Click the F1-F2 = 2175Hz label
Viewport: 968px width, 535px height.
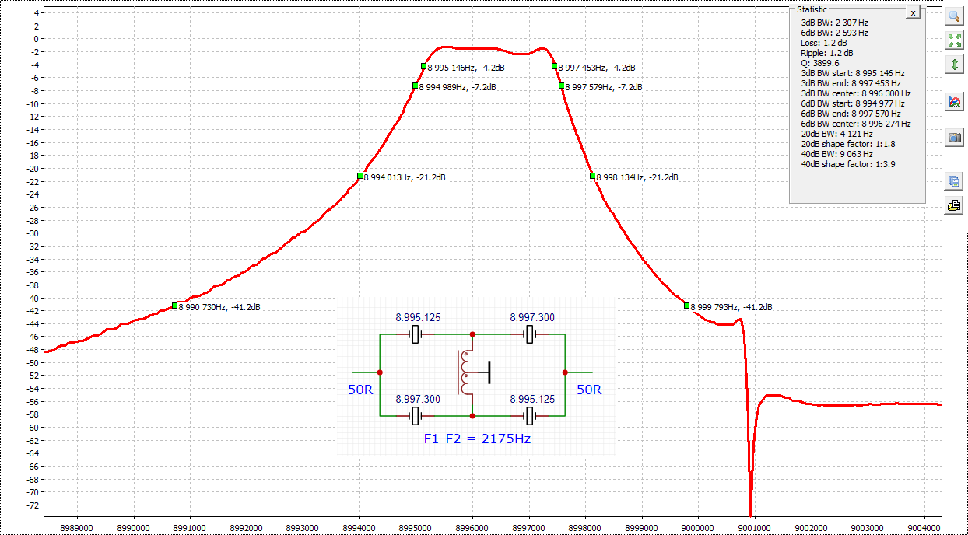[x=477, y=439]
